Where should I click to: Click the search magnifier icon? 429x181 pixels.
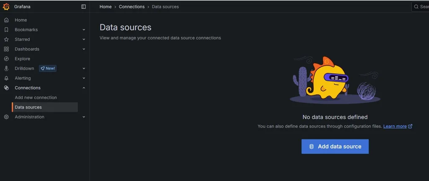416,7
